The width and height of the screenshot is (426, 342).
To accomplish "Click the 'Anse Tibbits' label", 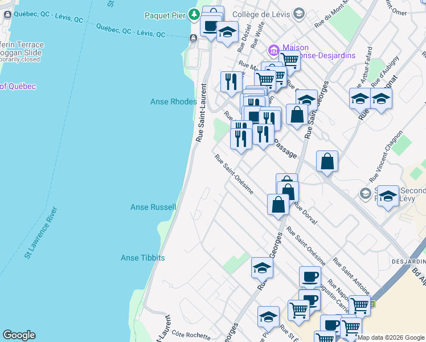I will pyautogui.click(x=143, y=258).
